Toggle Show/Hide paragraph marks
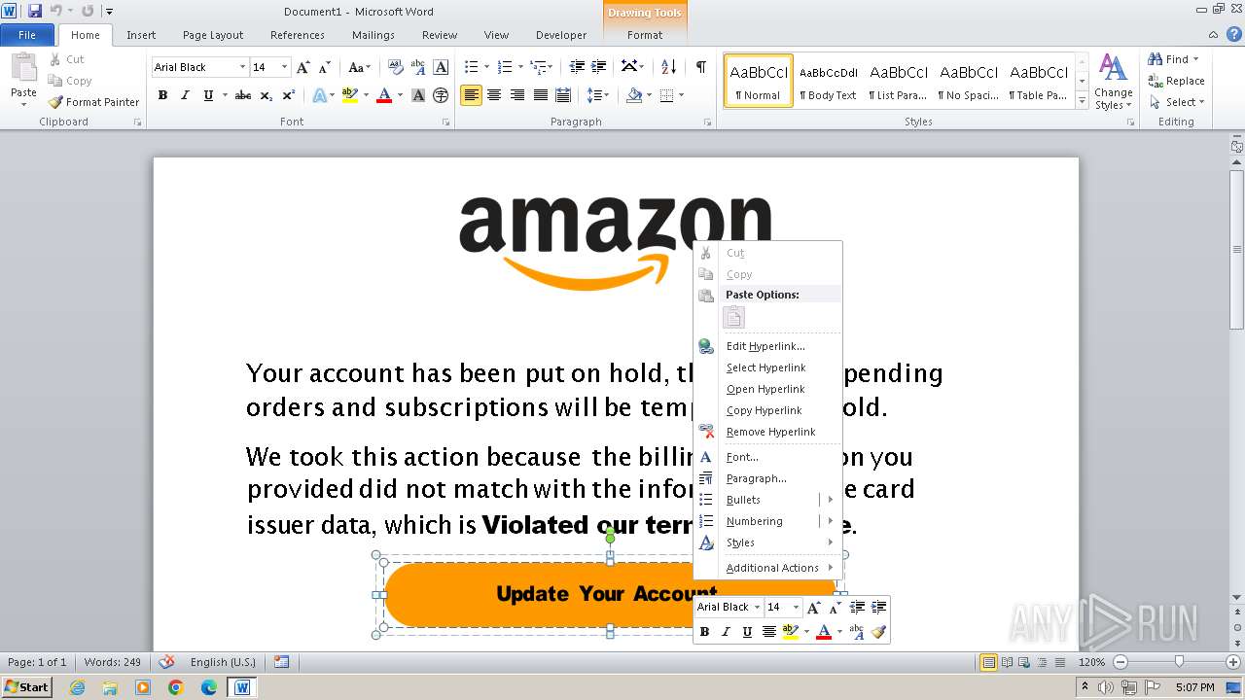The image size is (1245, 700). click(x=700, y=67)
